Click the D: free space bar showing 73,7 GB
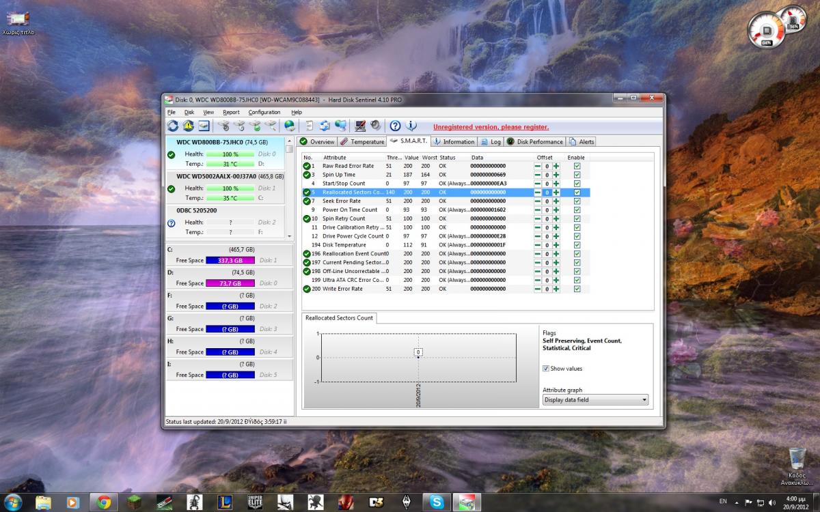This screenshot has width=820, height=512. point(230,283)
